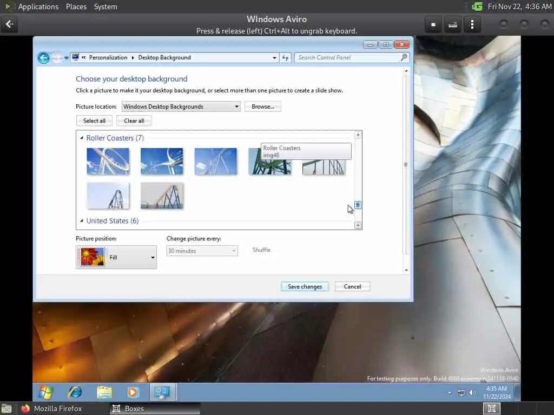Screen dimensions: 554x415
Task: Click the show desktop icon bottom-left
Action: click(x=6, y=409)
